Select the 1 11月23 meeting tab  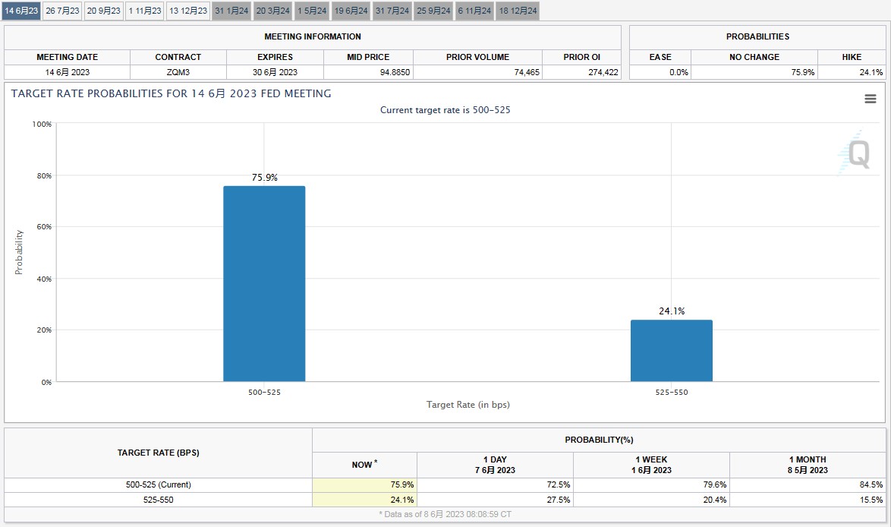(x=144, y=11)
